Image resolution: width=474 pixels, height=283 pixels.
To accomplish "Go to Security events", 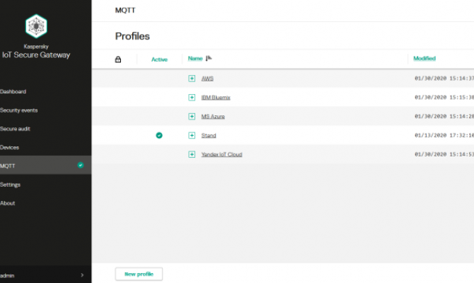I will [18, 110].
